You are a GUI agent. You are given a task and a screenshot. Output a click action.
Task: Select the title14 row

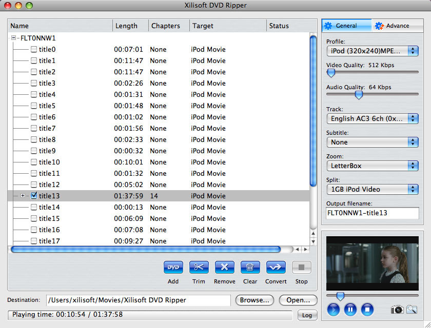pyautogui.click(x=159, y=207)
